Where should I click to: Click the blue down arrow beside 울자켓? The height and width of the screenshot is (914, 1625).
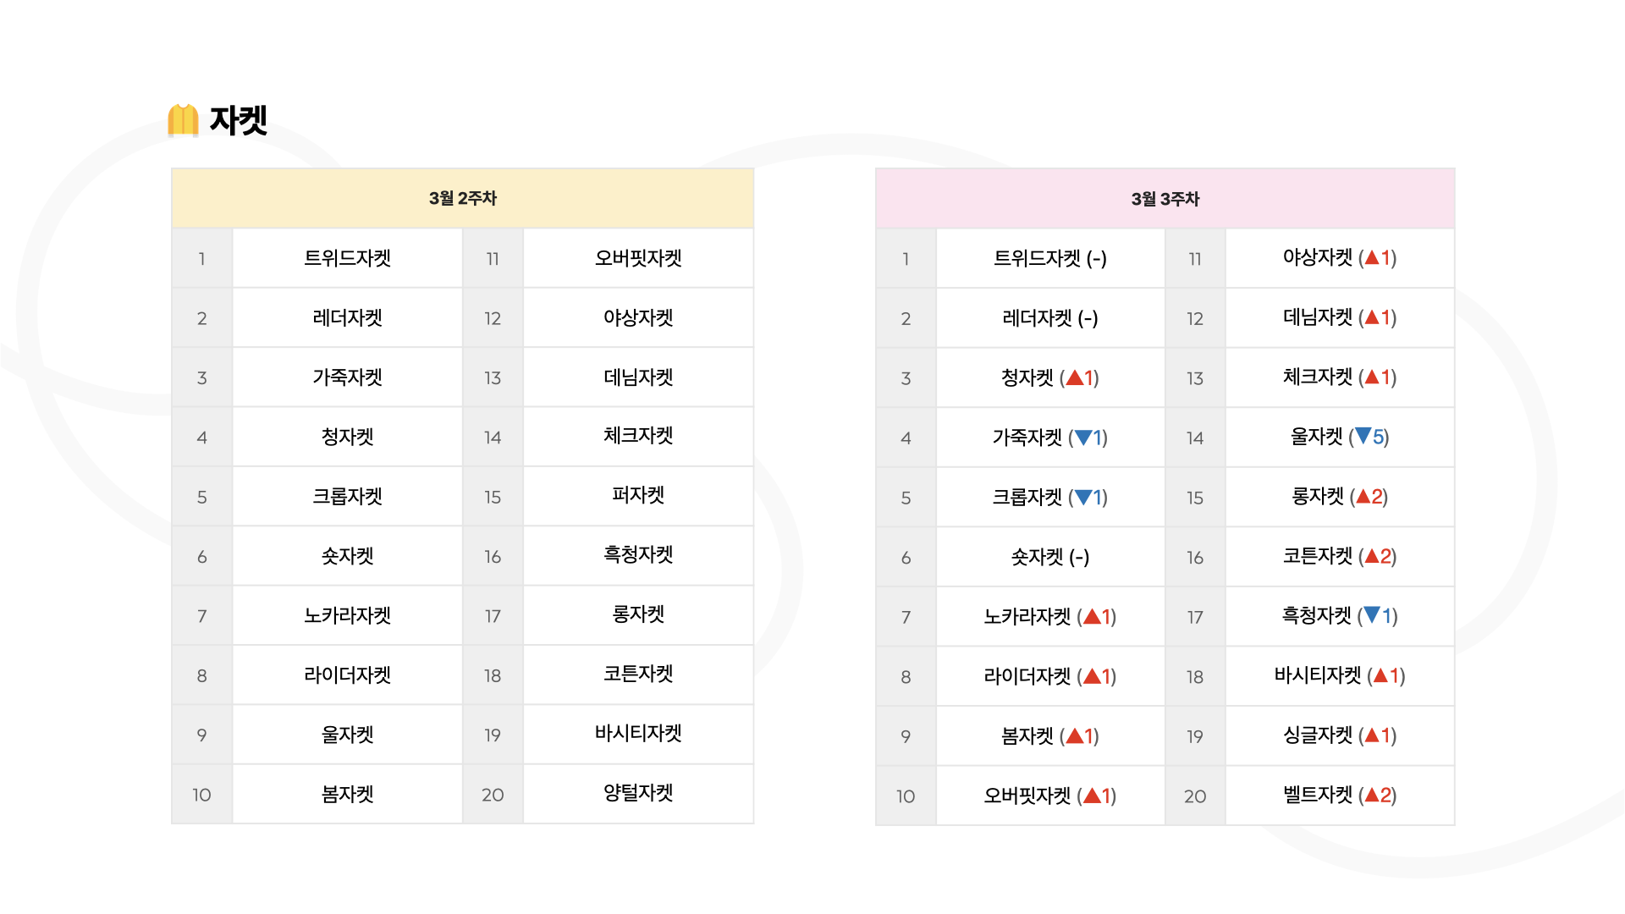1363,437
